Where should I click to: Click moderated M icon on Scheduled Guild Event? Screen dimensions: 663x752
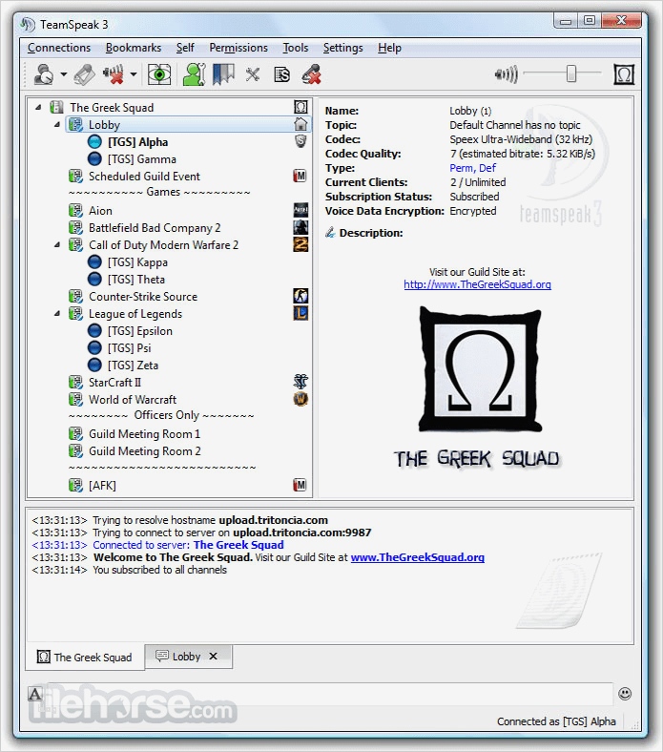[x=300, y=176]
